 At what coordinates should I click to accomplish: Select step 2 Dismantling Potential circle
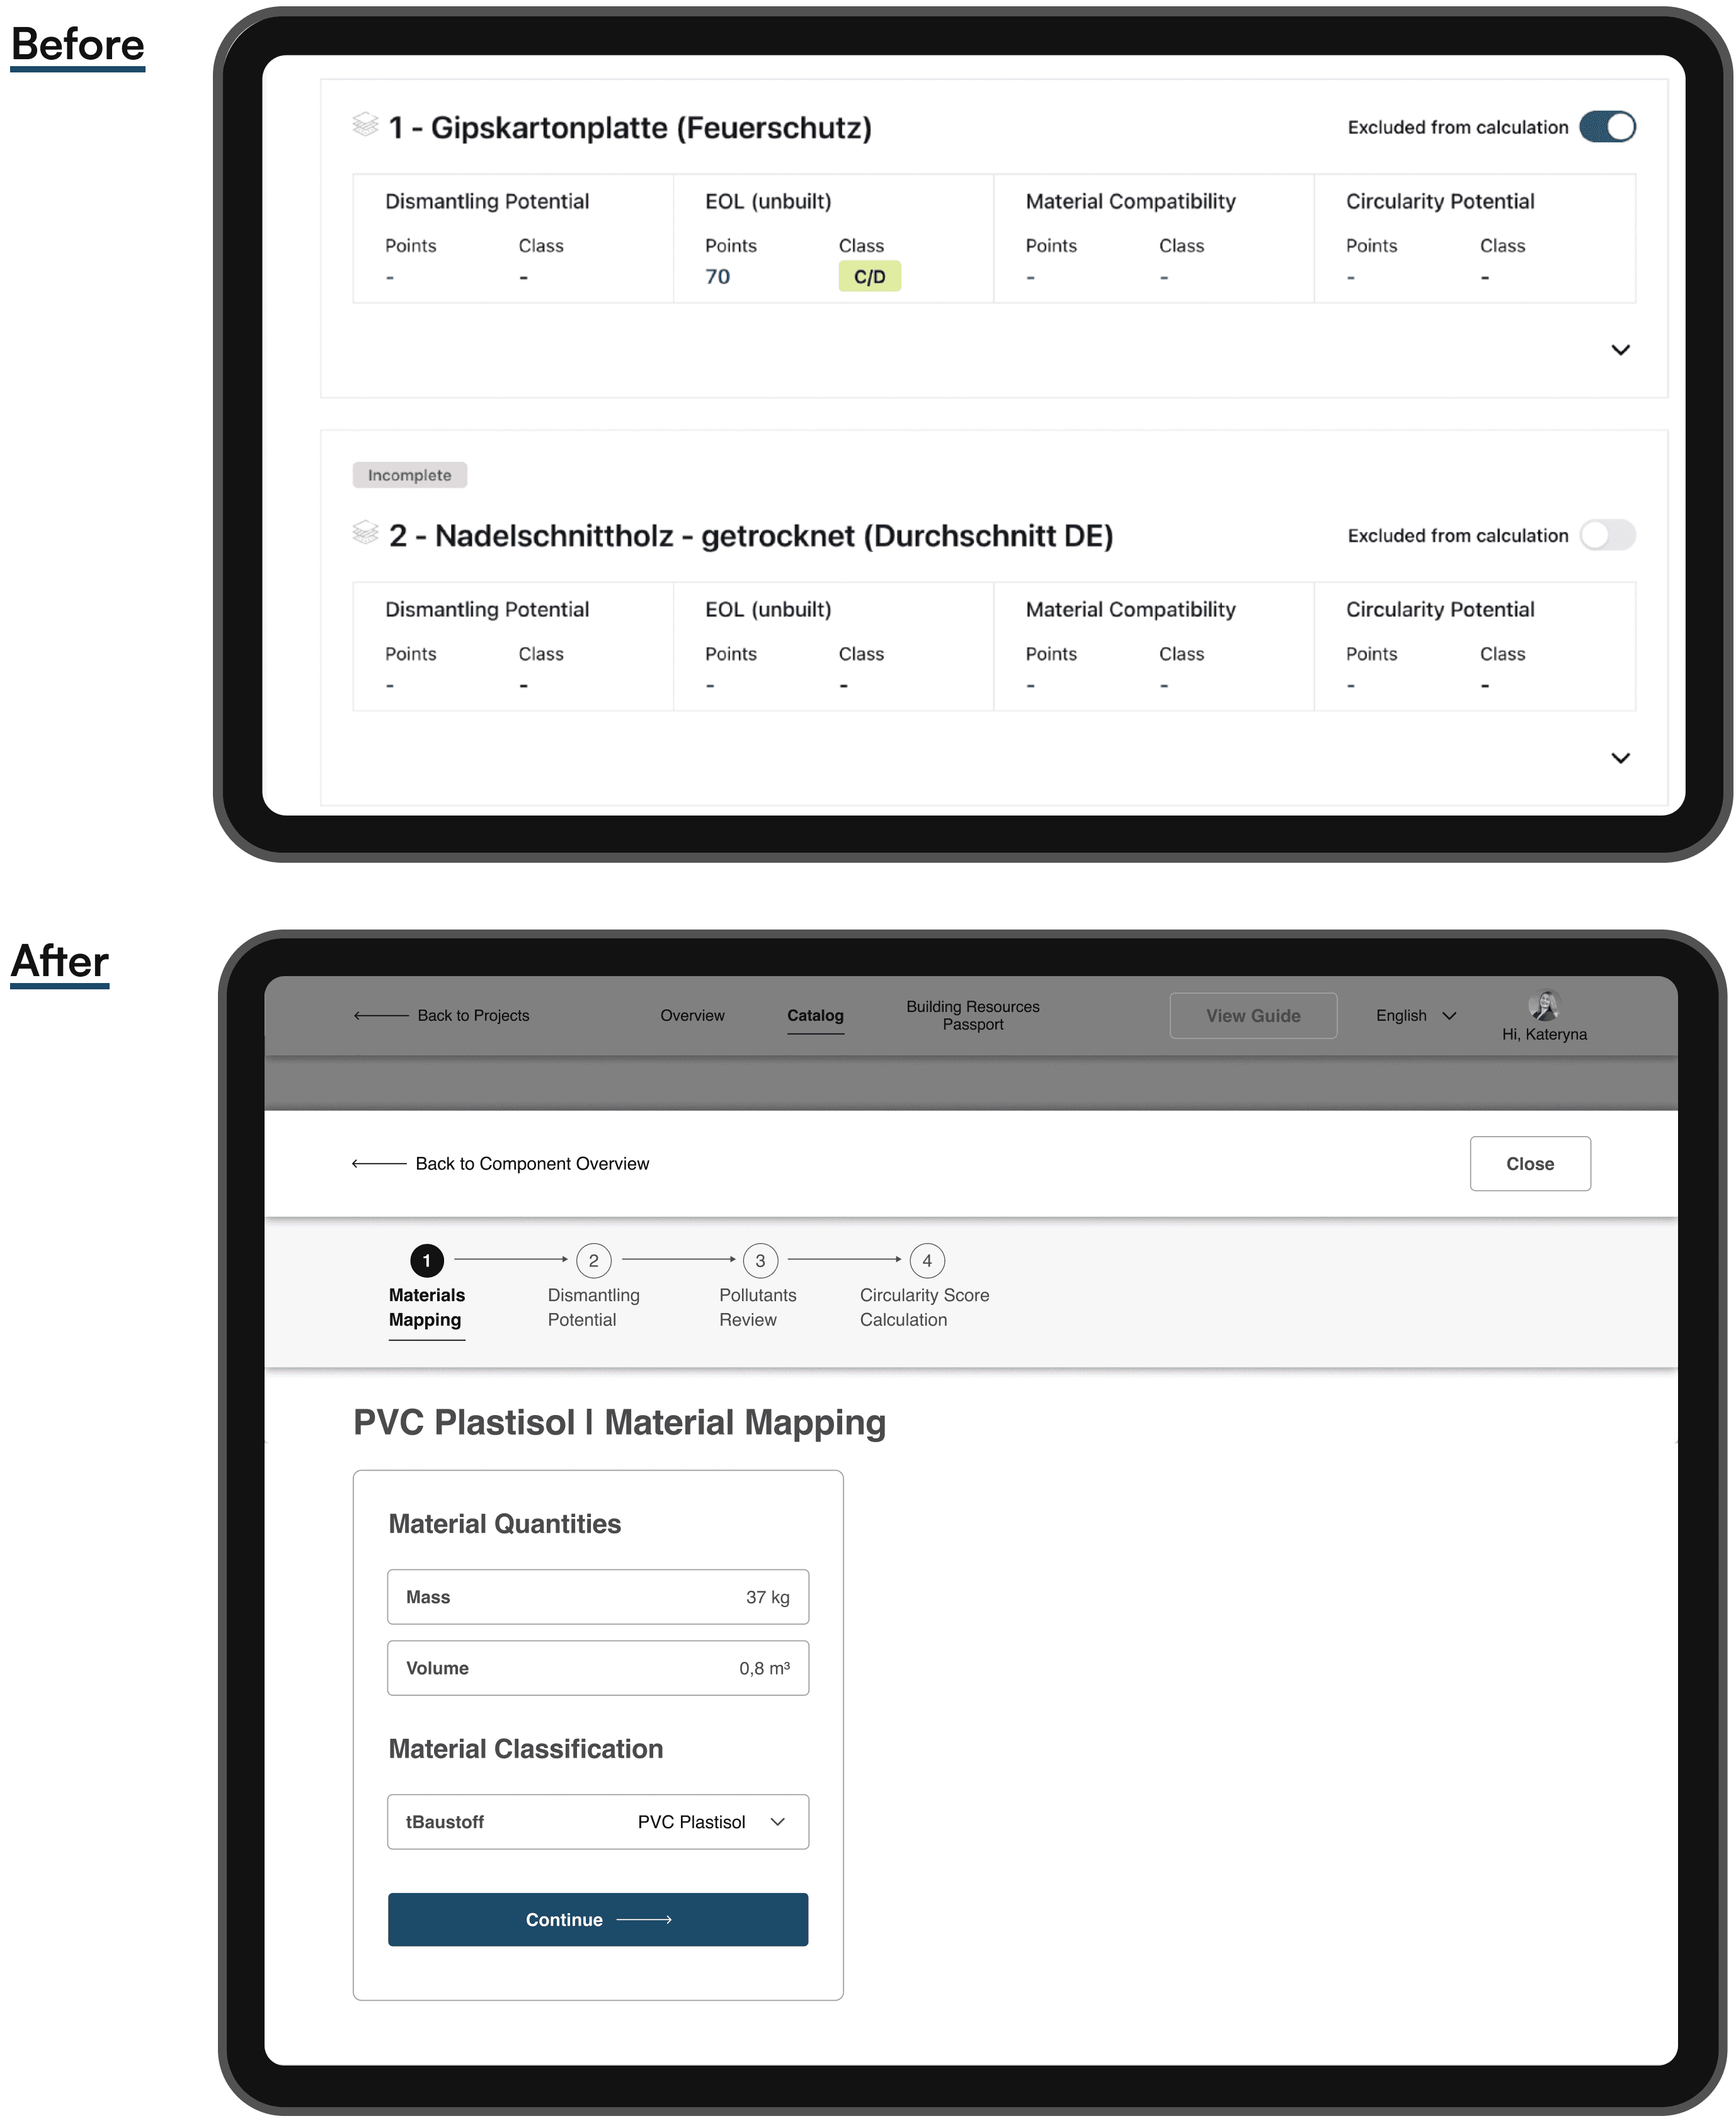click(593, 1260)
